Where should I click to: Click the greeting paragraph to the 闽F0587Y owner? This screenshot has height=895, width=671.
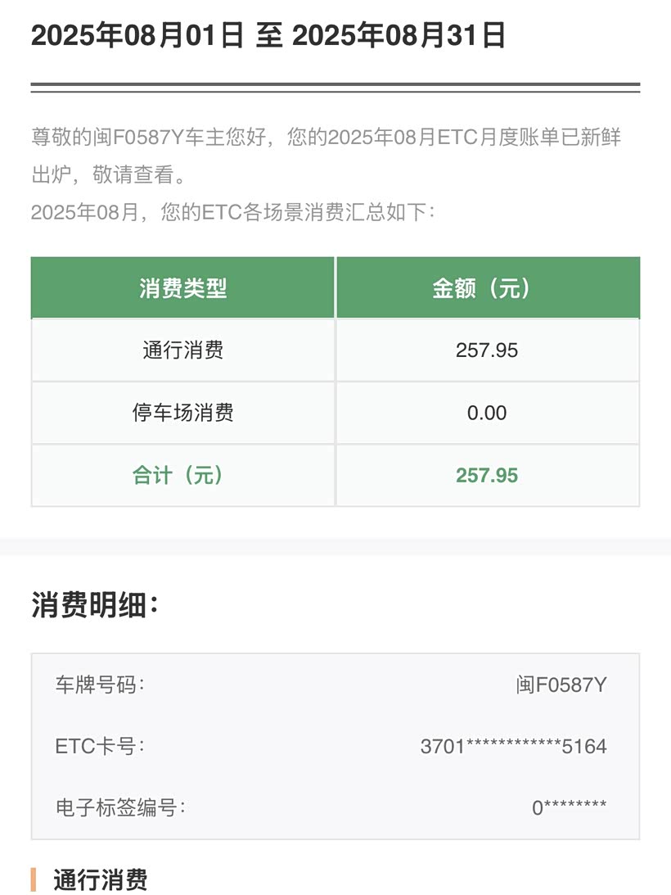pos(326,156)
